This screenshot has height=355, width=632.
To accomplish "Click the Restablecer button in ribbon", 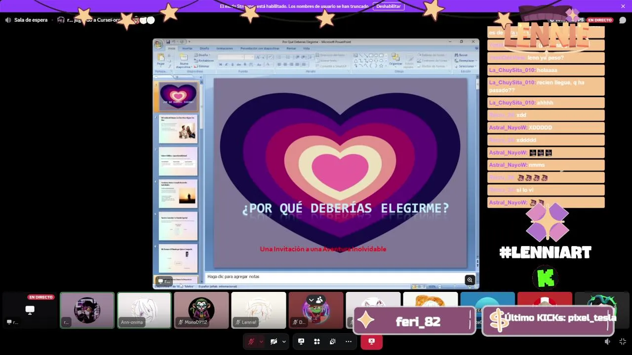I will click(x=203, y=61).
